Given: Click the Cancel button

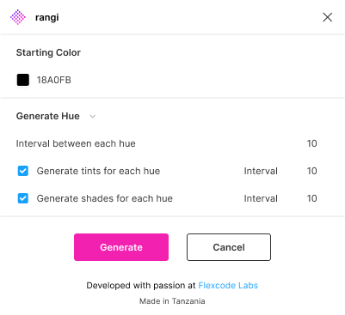Looking at the screenshot, I should tap(229, 247).
